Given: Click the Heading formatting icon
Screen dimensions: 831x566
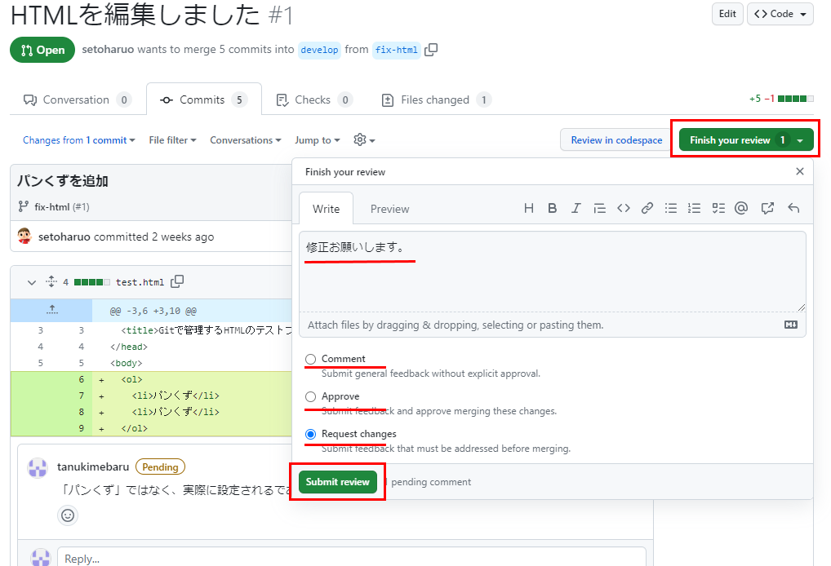Looking at the screenshot, I should 528,208.
